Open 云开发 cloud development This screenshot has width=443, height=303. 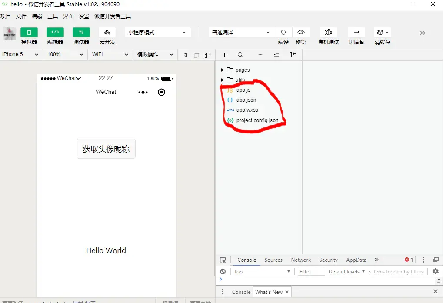[x=107, y=32]
